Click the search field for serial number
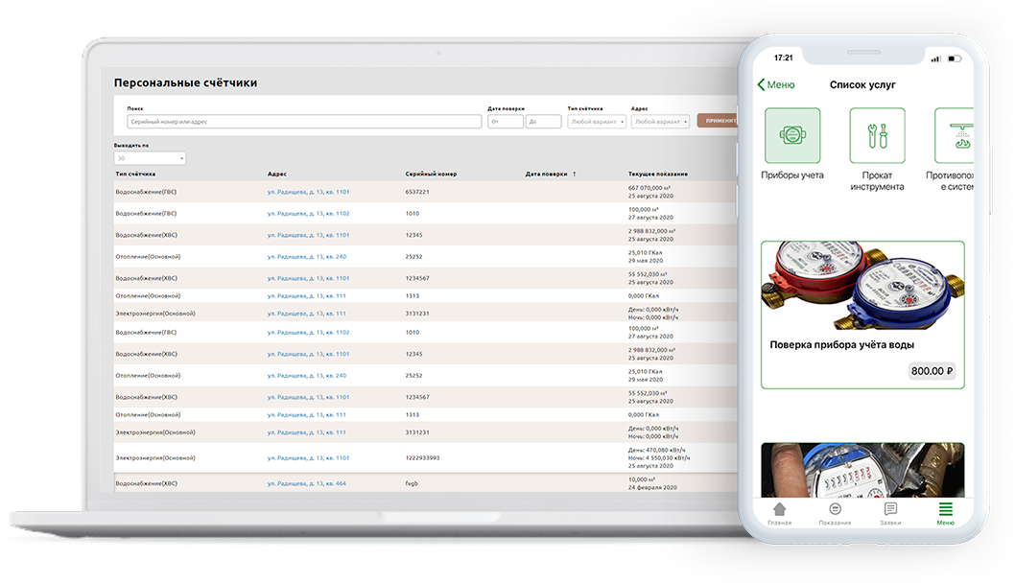This screenshot has height=583, width=1015. point(304,122)
